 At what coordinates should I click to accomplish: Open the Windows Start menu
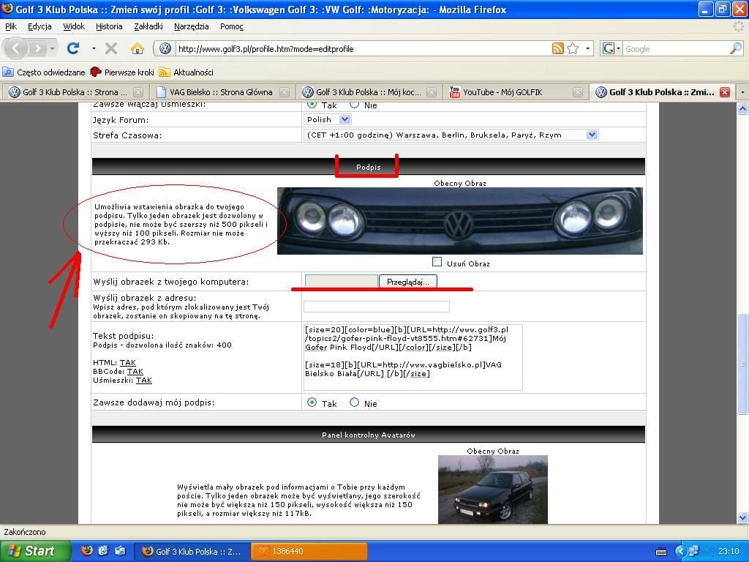pos(34,551)
